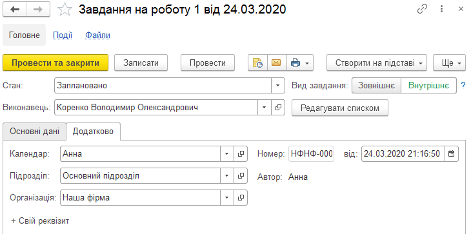Open the Виконавець record with open icon

pos(278,108)
